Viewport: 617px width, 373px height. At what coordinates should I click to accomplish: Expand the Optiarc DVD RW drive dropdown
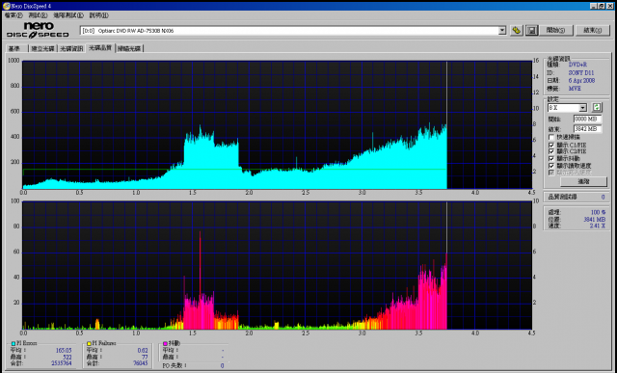click(501, 30)
